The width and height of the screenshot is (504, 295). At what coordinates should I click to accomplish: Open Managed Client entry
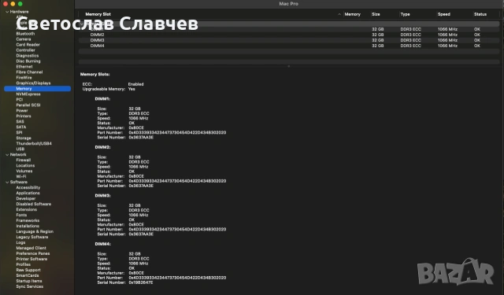[31, 248]
